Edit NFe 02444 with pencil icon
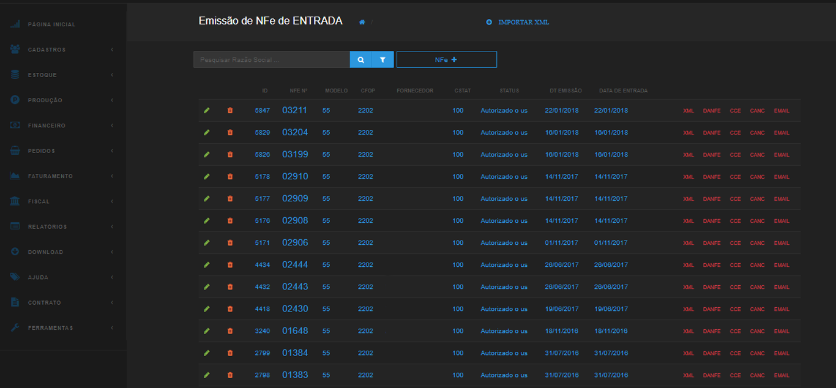Image resolution: width=836 pixels, height=388 pixels. click(207, 265)
